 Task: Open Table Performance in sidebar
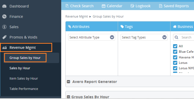pyautogui.click(x=24, y=89)
